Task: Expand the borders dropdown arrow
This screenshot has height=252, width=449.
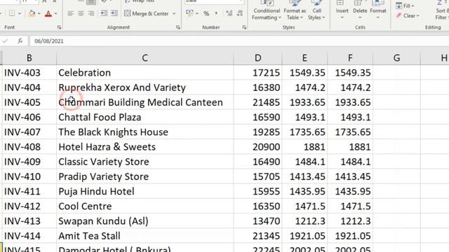Action: point(20,14)
